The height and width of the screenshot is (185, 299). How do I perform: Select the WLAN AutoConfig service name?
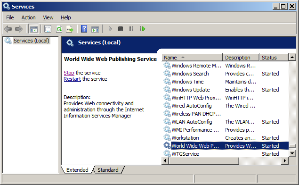192,122
